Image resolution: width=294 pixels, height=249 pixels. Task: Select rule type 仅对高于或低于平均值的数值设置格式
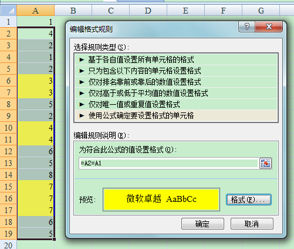[x=176, y=93]
